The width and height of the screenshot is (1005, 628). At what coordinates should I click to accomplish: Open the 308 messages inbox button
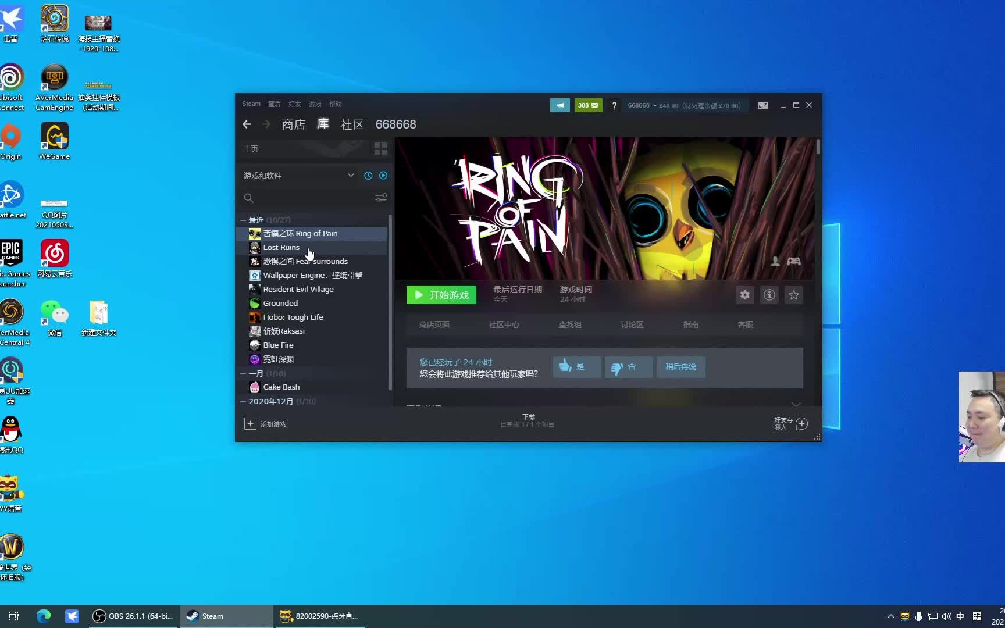(588, 105)
